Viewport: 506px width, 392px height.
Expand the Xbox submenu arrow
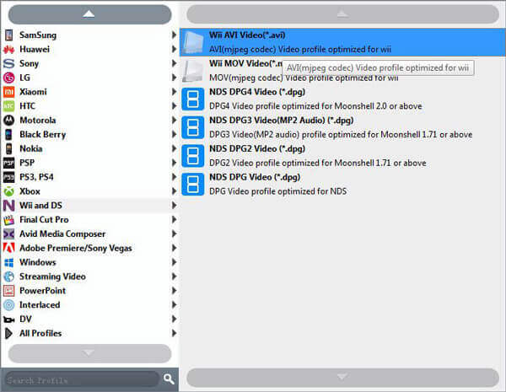tap(174, 191)
